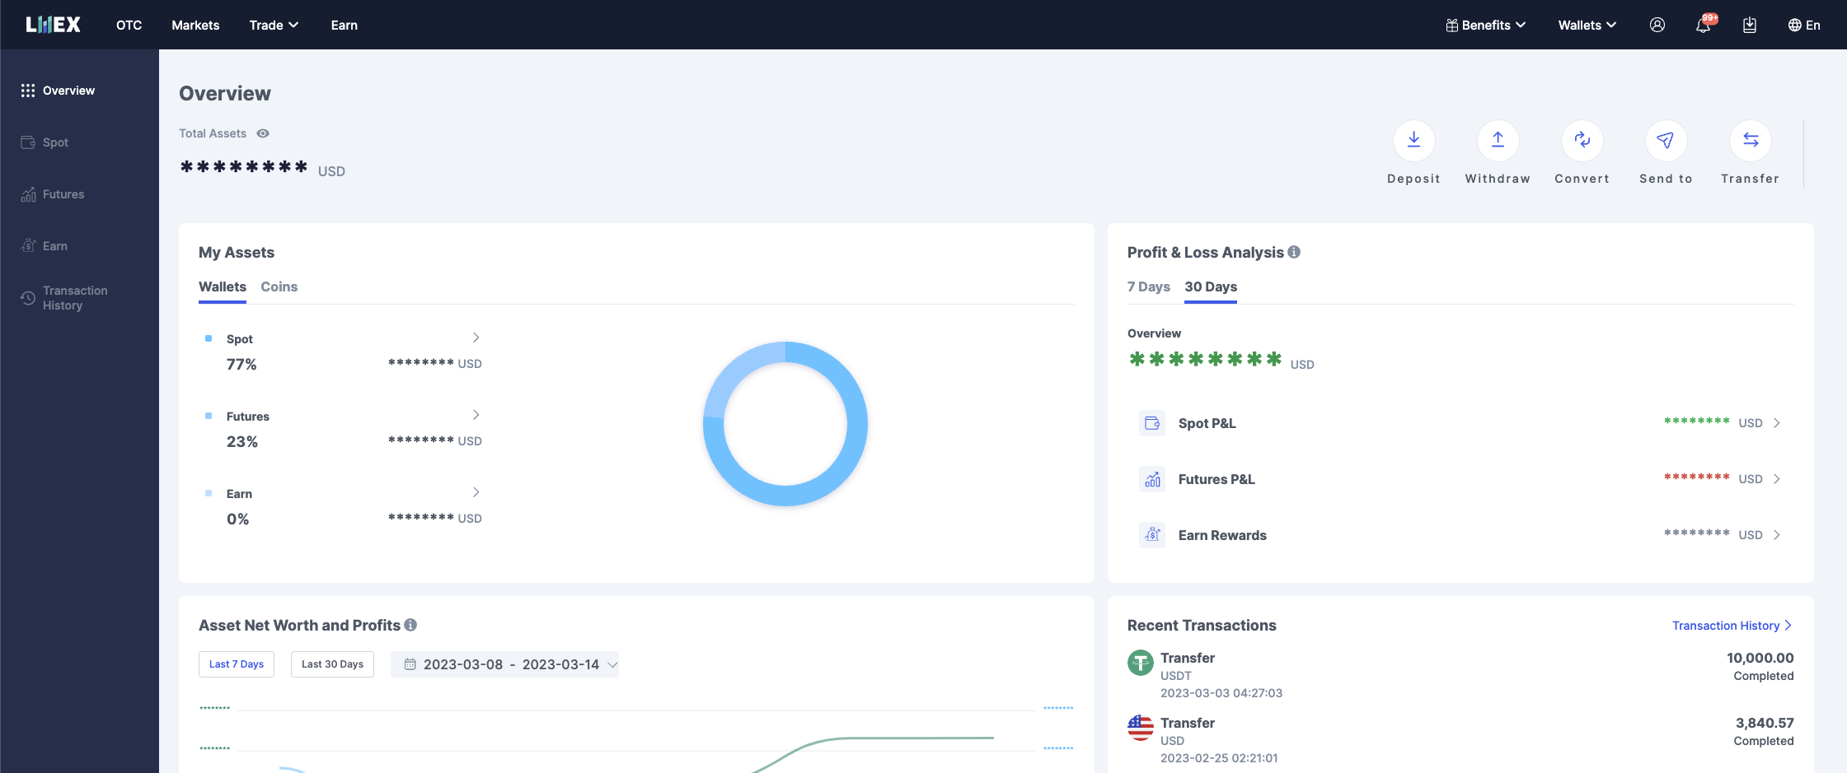Click Last 7 Days button
This screenshot has width=1847, height=773.
pyautogui.click(x=237, y=664)
